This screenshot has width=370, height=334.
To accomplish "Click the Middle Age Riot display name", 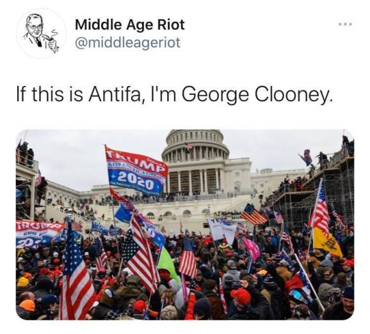I will pyautogui.click(x=130, y=24).
